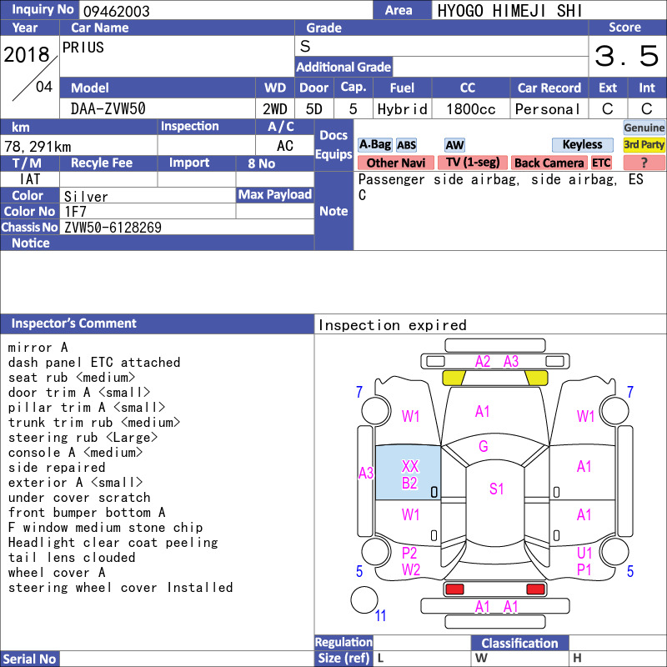Click the 3rd Party legend badge
The image size is (667, 667).
click(x=644, y=144)
